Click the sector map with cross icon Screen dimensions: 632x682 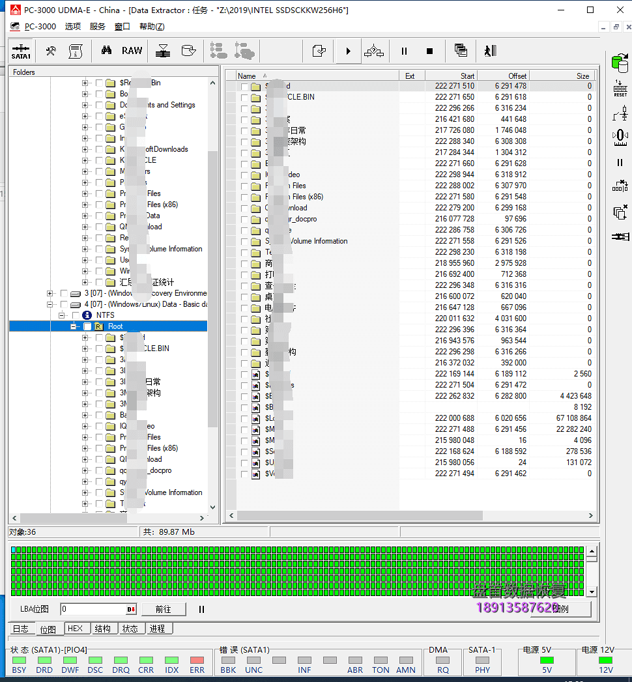620,186
